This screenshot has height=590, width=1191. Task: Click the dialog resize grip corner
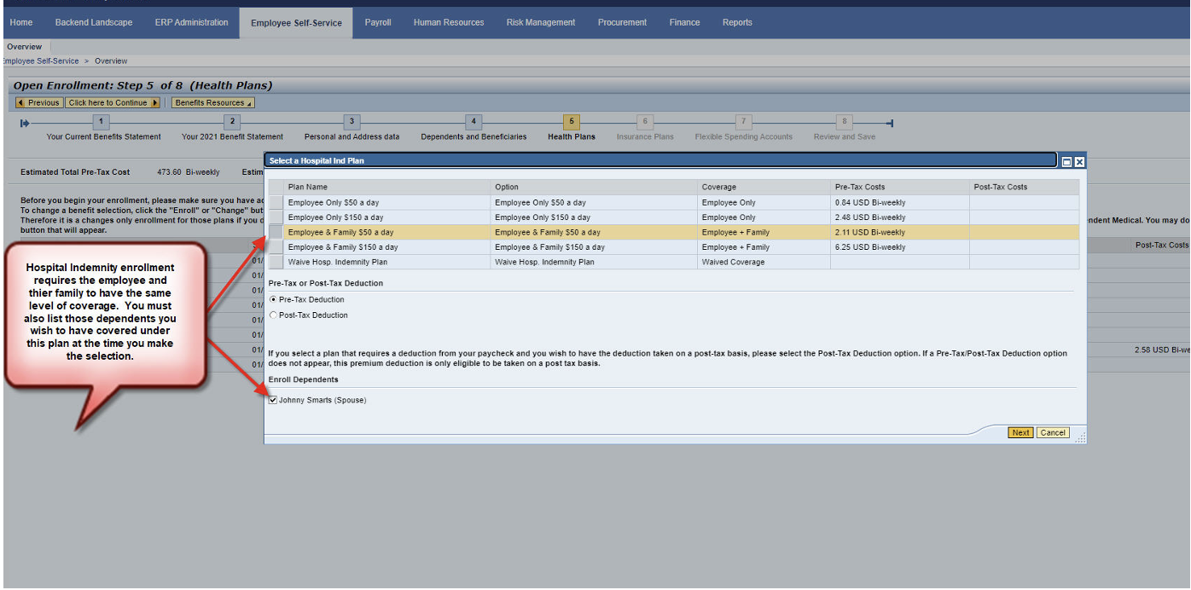coord(1081,438)
